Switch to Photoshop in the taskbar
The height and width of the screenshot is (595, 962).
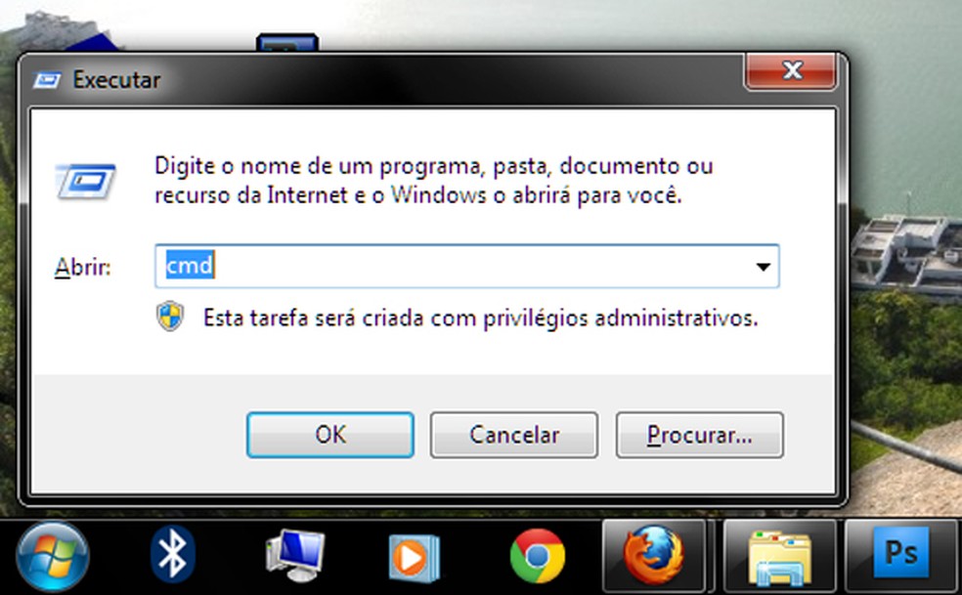click(x=901, y=555)
